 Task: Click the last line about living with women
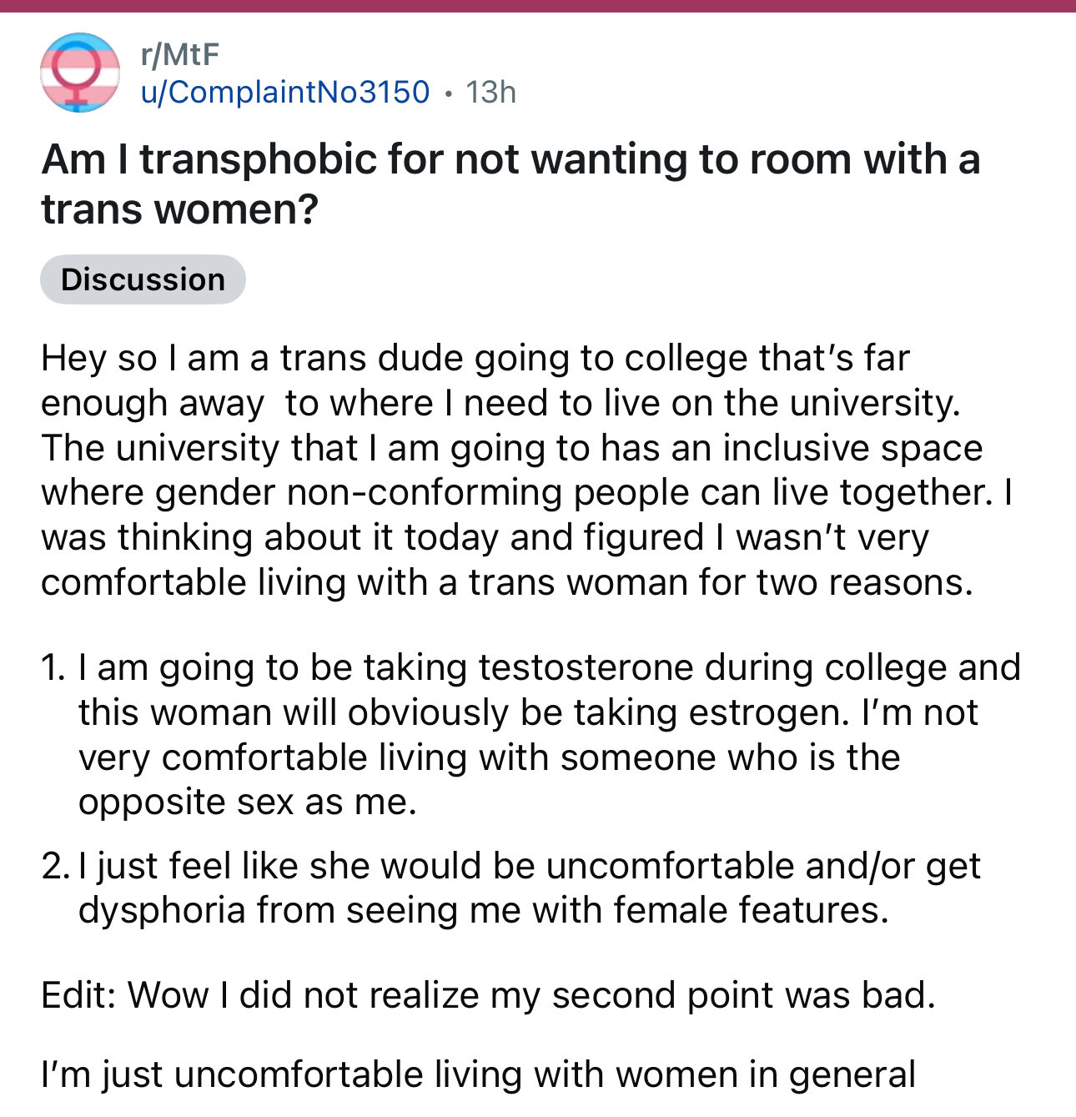pyautogui.click(x=478, y=1074)
